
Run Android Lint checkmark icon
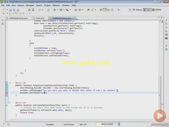[x=40, y=10]
